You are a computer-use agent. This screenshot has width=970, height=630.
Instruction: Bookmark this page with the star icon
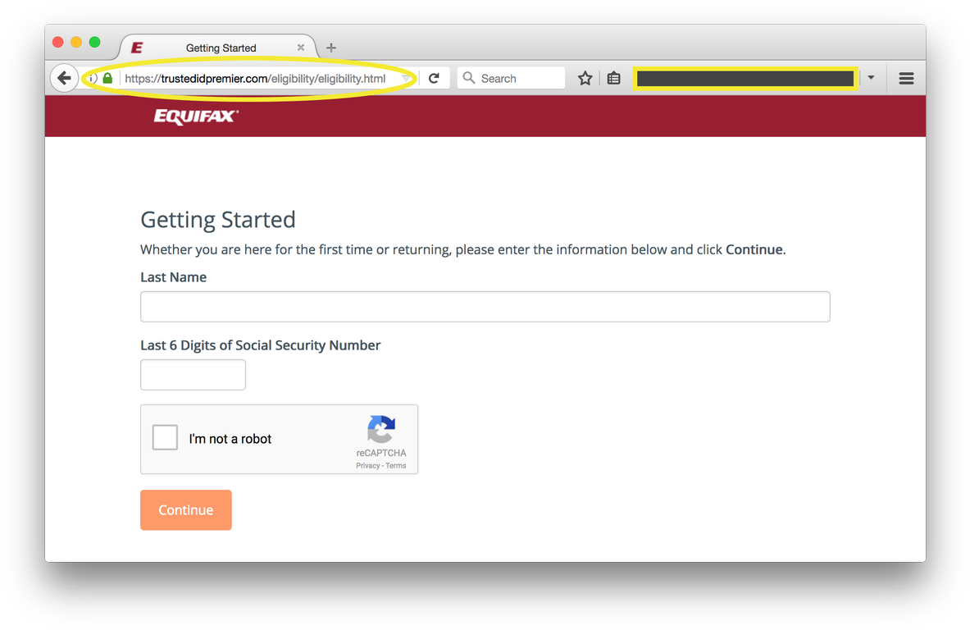(x=585, y=79)
